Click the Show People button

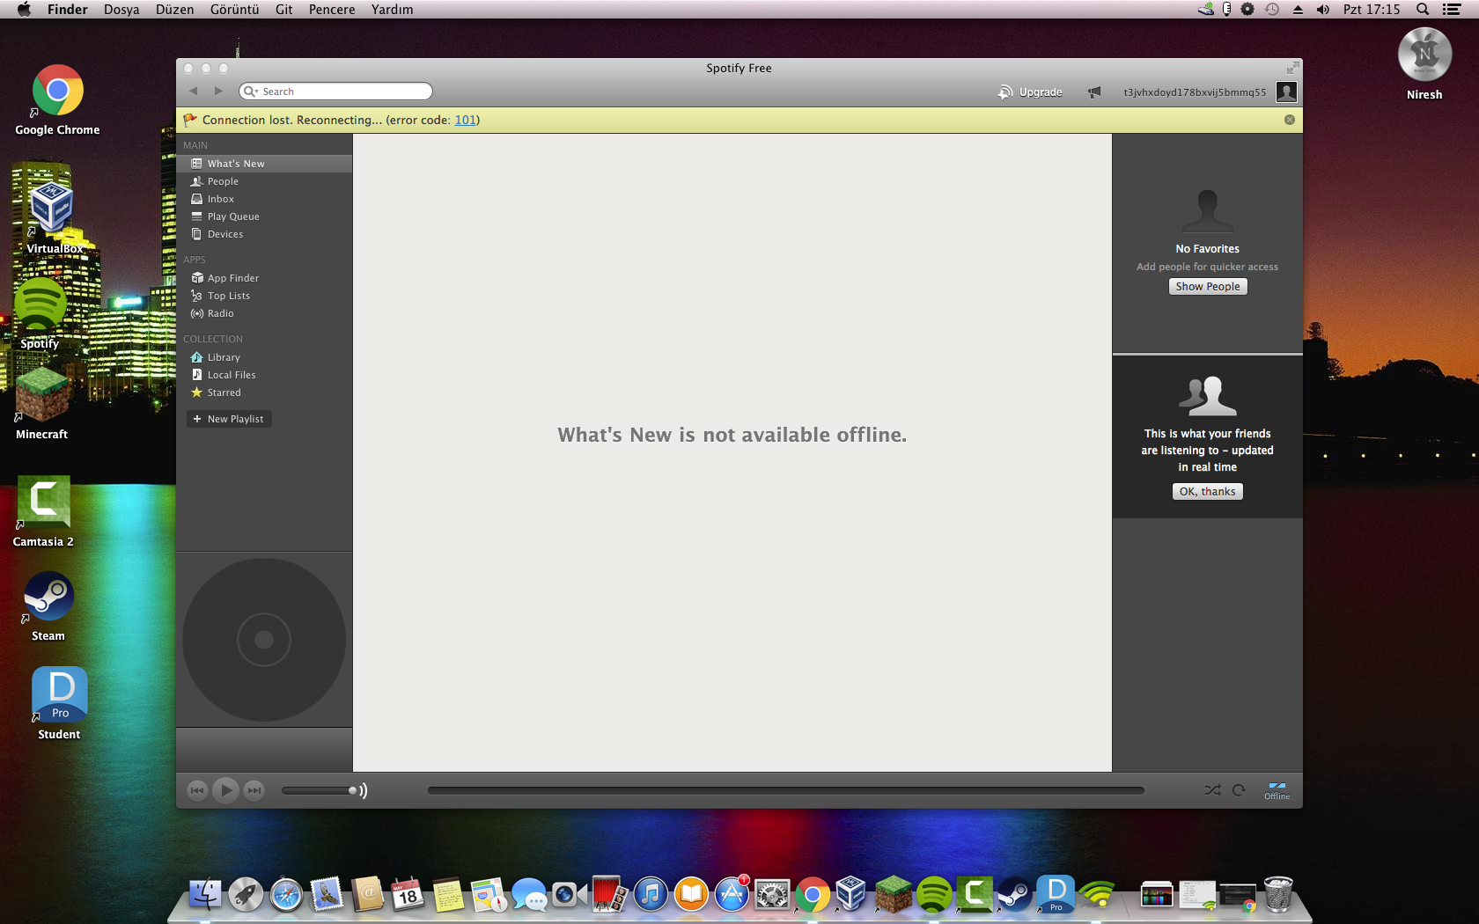(x=1208, y=287)
